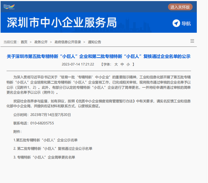
Task: Click the publish timestamp 2023-07-14 17:21:22
Action: coord(78,64)
